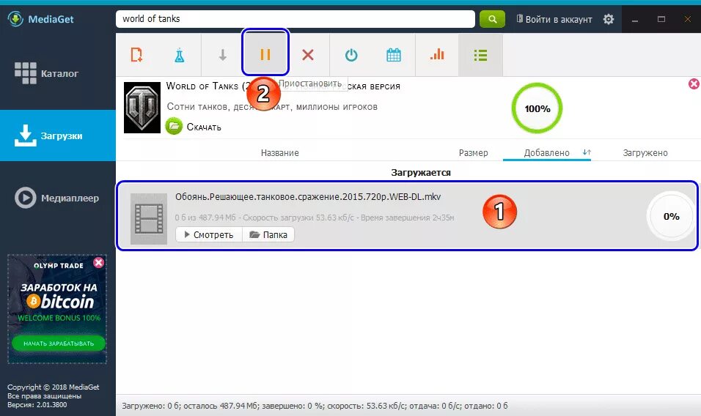The image size is (701, 416).
Task: Click the НАЧАТЬ ЗАРАБАТЫВАТЬ ad button
Action: pos(59,343)
